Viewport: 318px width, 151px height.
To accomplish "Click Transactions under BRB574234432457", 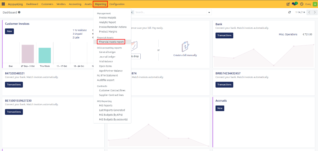I will (x=224, y=84).
